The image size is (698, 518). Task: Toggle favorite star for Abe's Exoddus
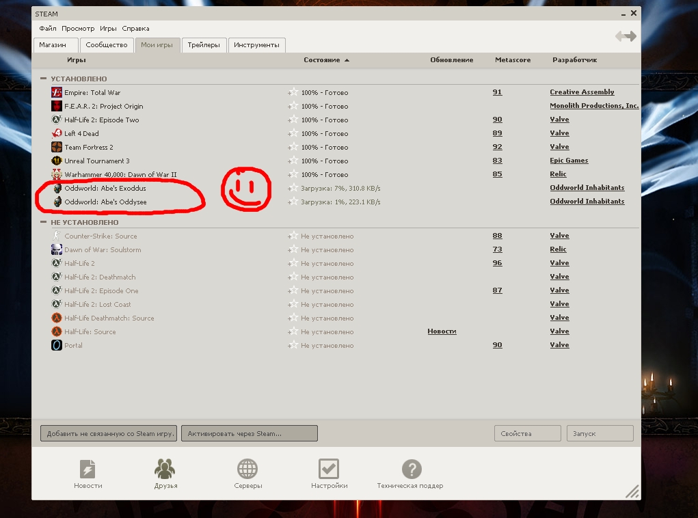(293, 188)
